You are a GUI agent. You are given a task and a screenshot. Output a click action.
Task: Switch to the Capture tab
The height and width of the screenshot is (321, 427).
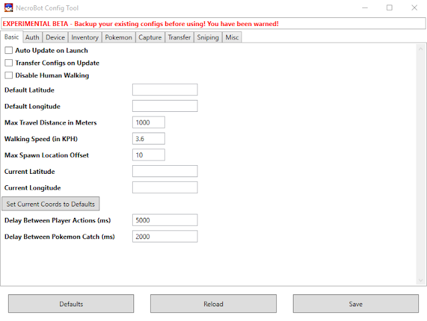pyautogui.click(x=150, y=37)
